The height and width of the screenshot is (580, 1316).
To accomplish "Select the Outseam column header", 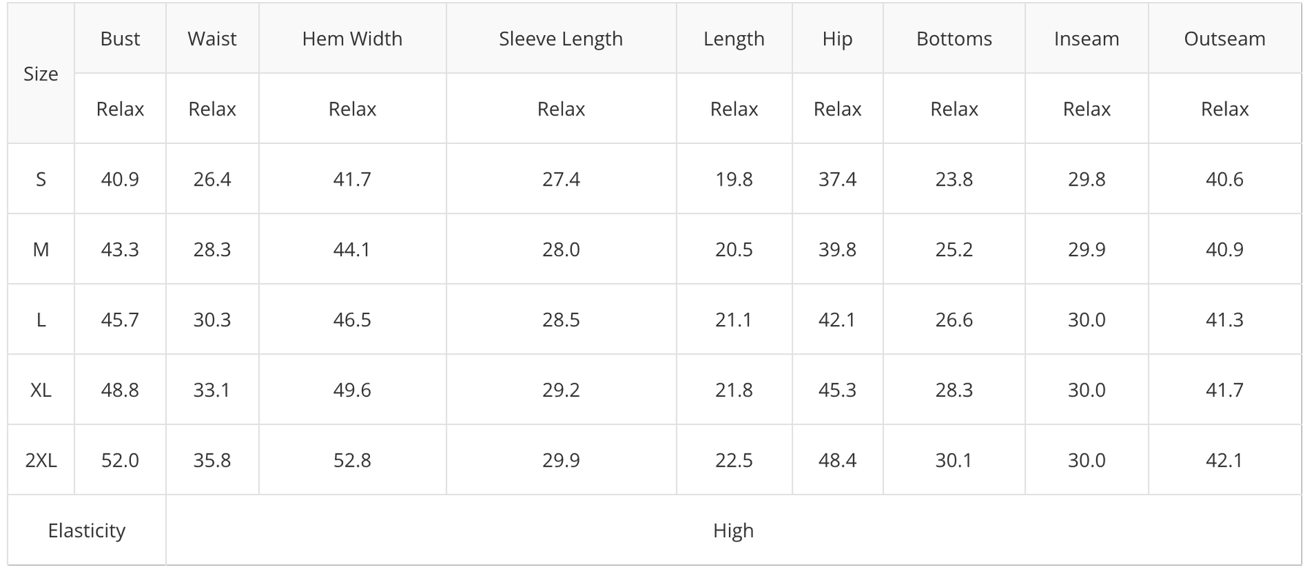I will pyautogui.click(x=1225, y=39).
